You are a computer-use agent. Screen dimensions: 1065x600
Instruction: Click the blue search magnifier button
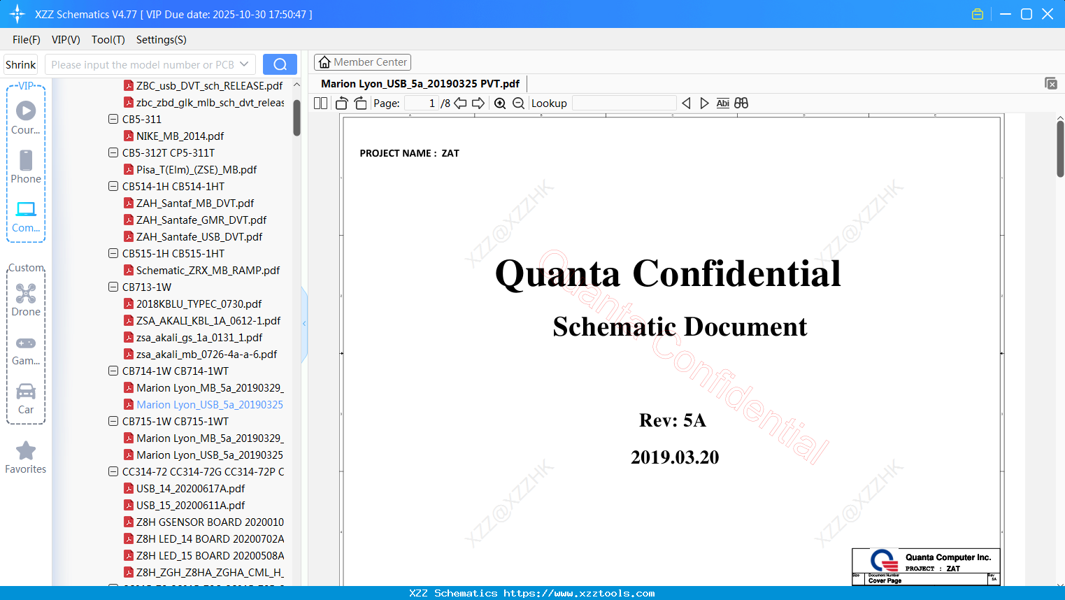pos(280,64)
